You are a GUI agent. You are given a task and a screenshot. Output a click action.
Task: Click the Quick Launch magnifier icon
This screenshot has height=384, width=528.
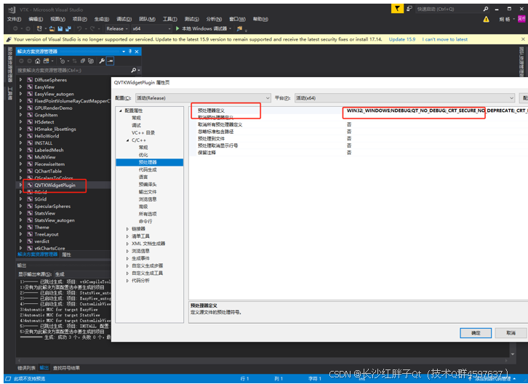(x=486, y=9)
